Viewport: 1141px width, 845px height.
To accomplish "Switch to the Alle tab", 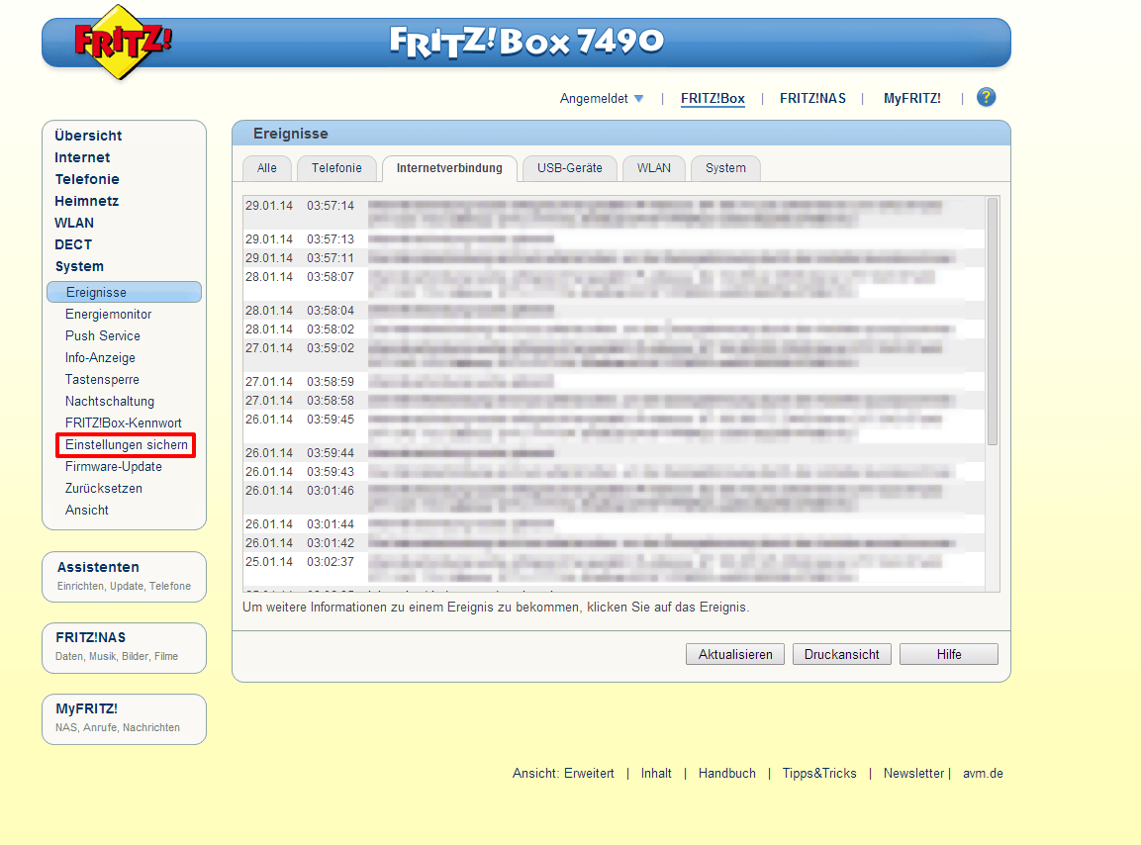I will point(267,168).
